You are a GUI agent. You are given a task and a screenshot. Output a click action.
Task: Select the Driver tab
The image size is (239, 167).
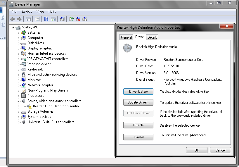139,37
